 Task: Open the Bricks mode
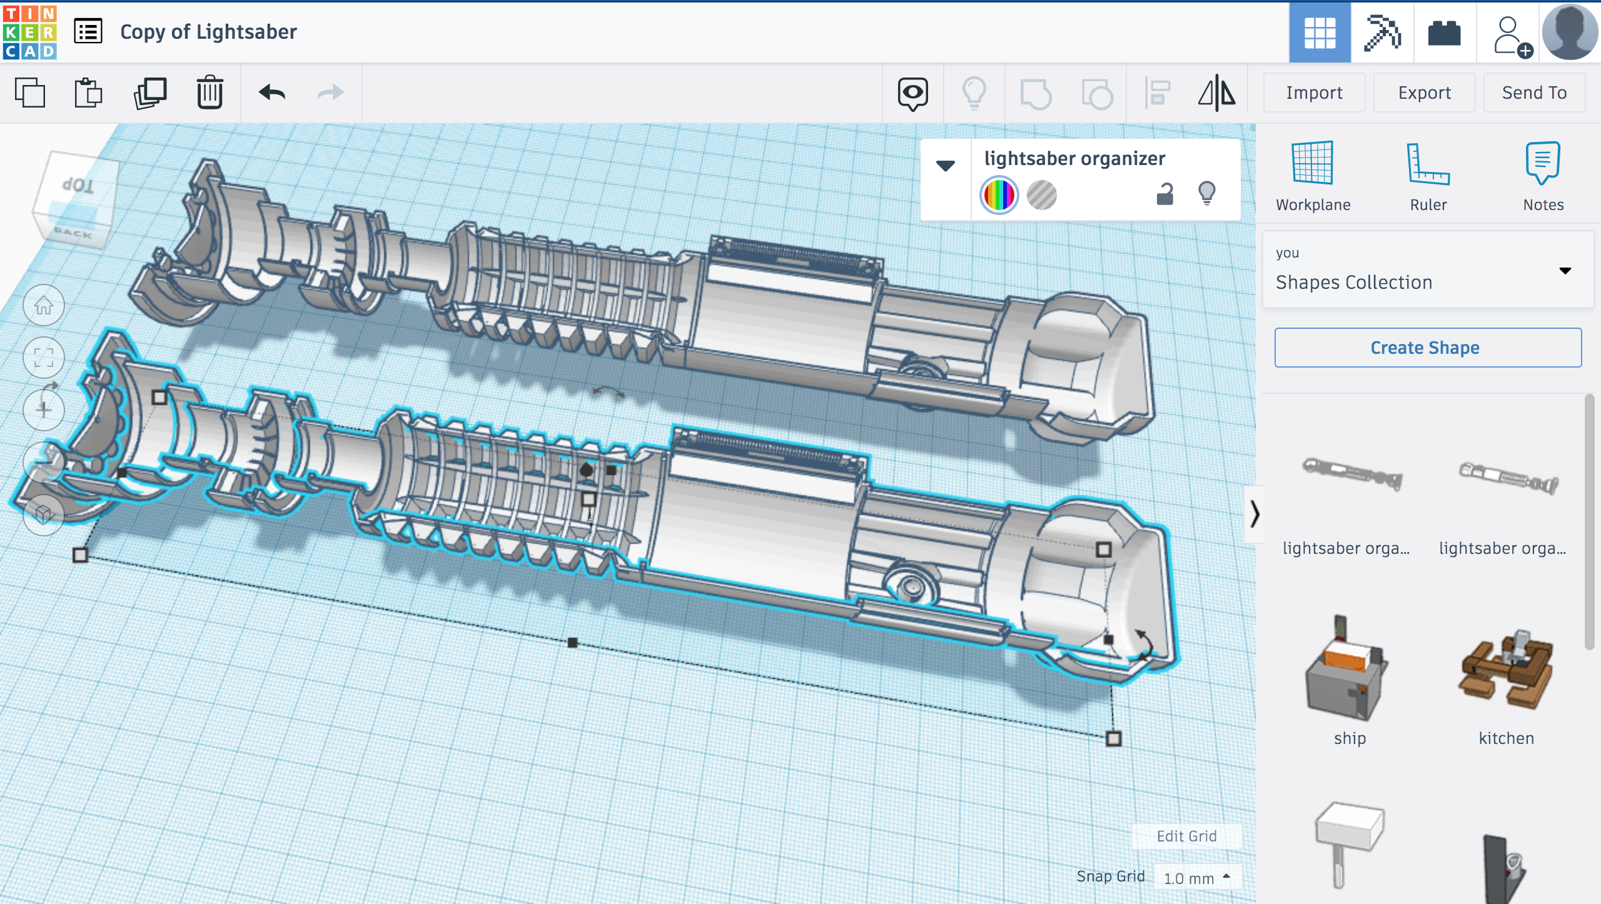1445,33
